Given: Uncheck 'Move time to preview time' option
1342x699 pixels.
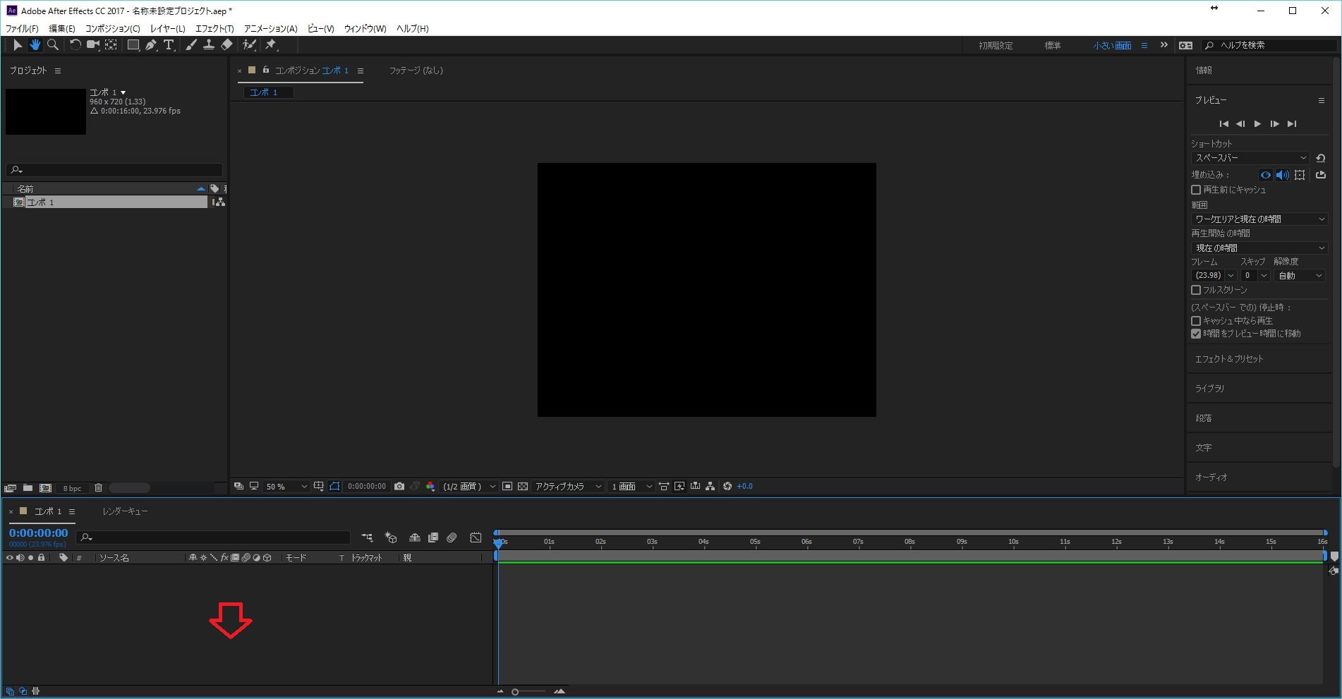Looking at the screenshot, I should [x=1196, y=334].
